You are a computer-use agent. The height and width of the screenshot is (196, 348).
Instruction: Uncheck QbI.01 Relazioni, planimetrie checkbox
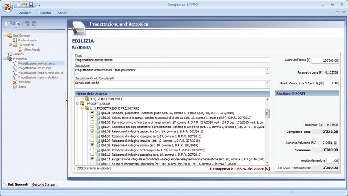click(x=92, y=113)
